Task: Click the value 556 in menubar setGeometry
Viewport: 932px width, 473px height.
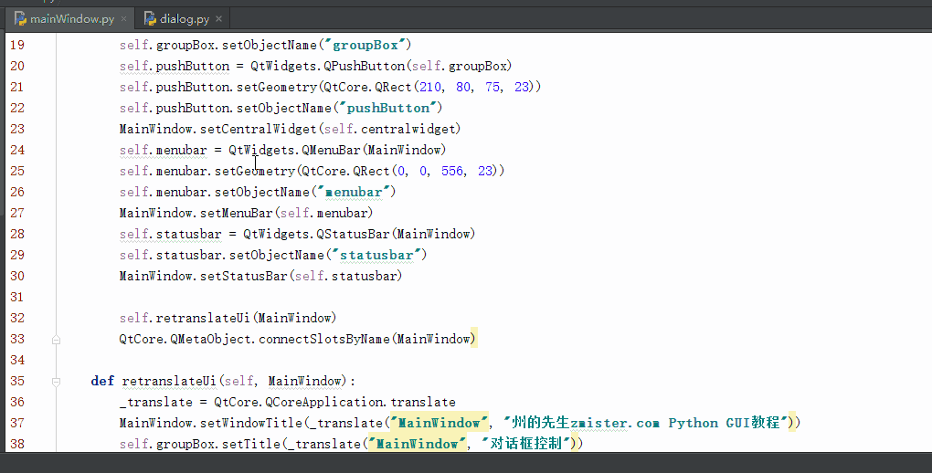Action: 452,171
